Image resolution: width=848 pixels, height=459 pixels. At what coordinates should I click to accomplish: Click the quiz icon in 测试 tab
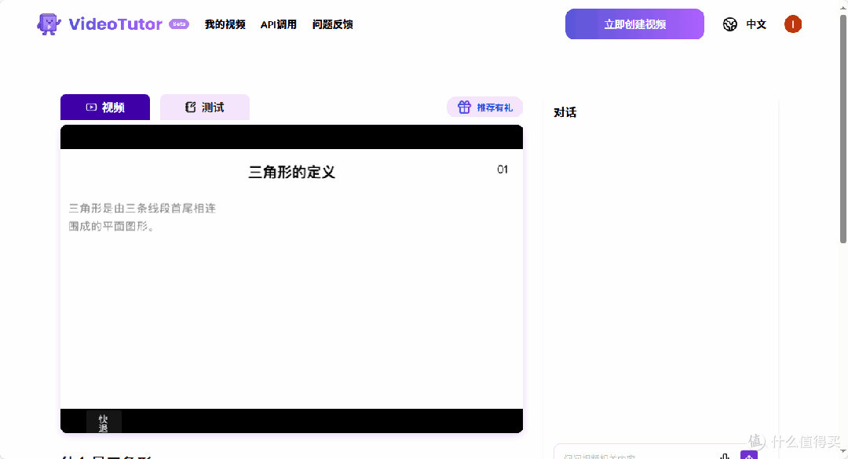coord(190,107)
